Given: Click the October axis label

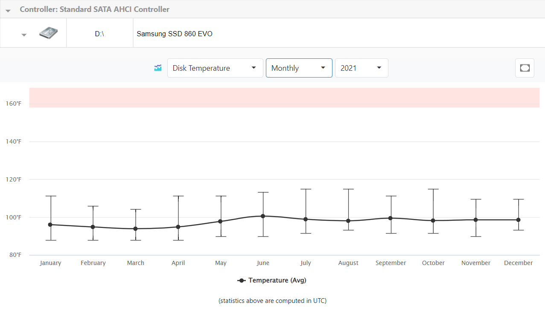Looking at the screenshot, I should pyautogui.click(x=433, y=263).
